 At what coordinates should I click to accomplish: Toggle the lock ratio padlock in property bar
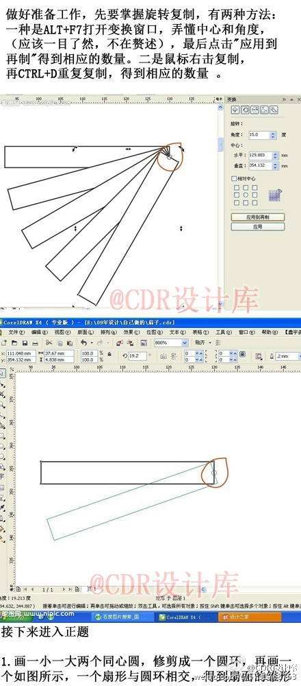109,354
